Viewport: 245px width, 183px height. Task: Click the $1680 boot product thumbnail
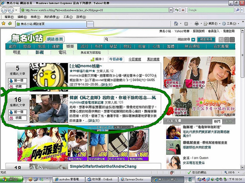(138, 145)
